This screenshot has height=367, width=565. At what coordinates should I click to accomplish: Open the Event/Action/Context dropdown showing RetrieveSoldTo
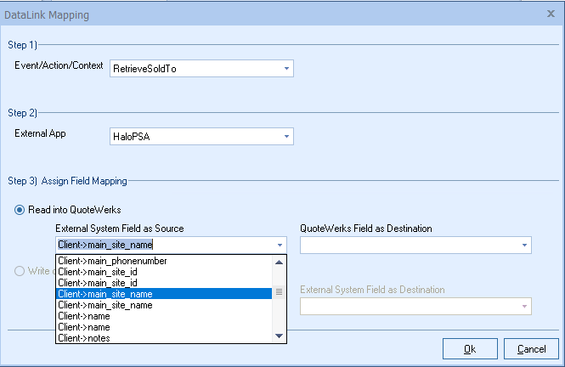pyautogui.click(x=286, y=67)
